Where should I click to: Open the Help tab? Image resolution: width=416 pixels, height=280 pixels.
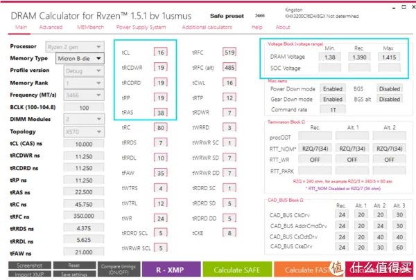pos(257,27)
